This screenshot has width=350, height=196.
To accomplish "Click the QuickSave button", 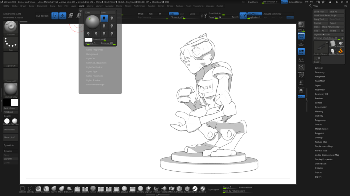I will click(x=253, y=2).
